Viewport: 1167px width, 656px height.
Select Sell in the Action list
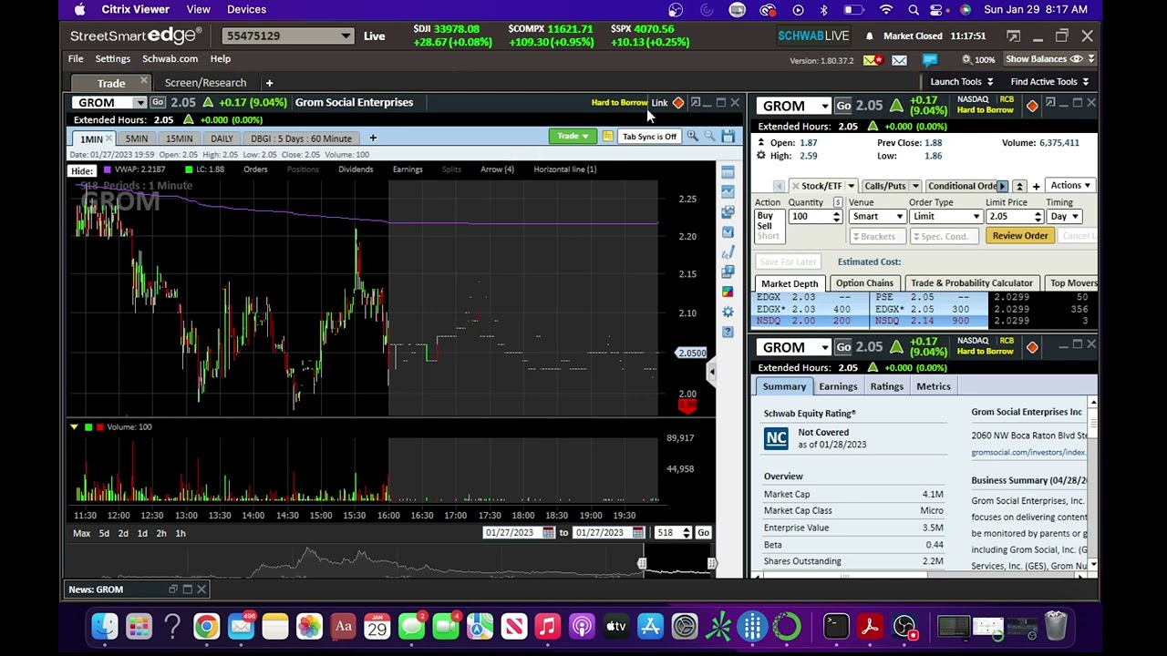pyautogui.click(x=764, y=226)
